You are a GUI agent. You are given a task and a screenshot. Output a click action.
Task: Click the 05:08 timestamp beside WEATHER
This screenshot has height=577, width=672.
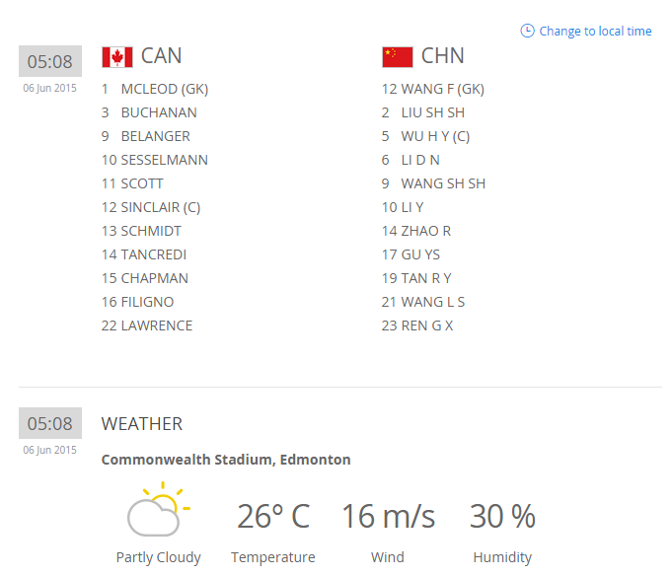49,424
